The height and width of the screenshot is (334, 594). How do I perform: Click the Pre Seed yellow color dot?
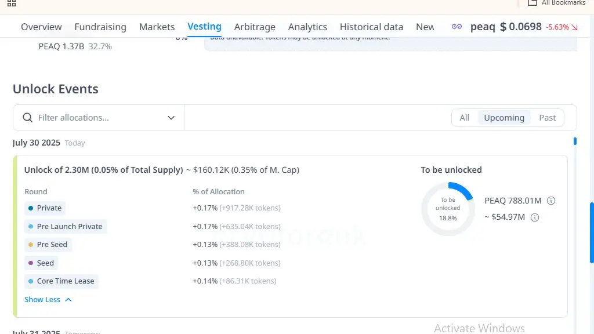[x=31, y=245]
